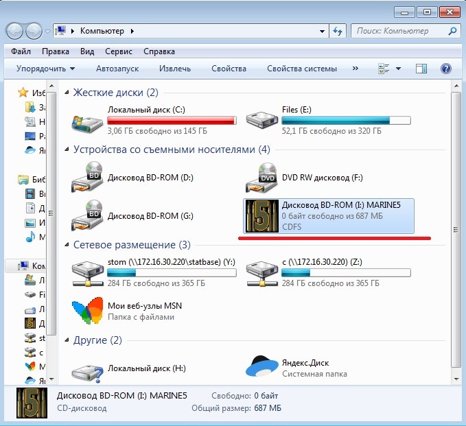Click the Forward navigation arrow
Viewport: 466px width, 426px height.
[34, 31]
